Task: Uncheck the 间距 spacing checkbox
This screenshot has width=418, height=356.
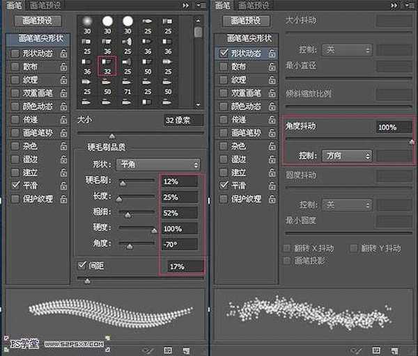Action: [x=82, y=265]
